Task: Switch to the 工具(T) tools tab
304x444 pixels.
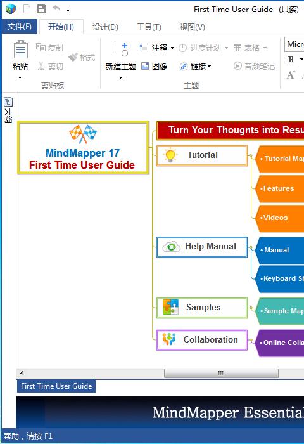Action: coord(149,27)
